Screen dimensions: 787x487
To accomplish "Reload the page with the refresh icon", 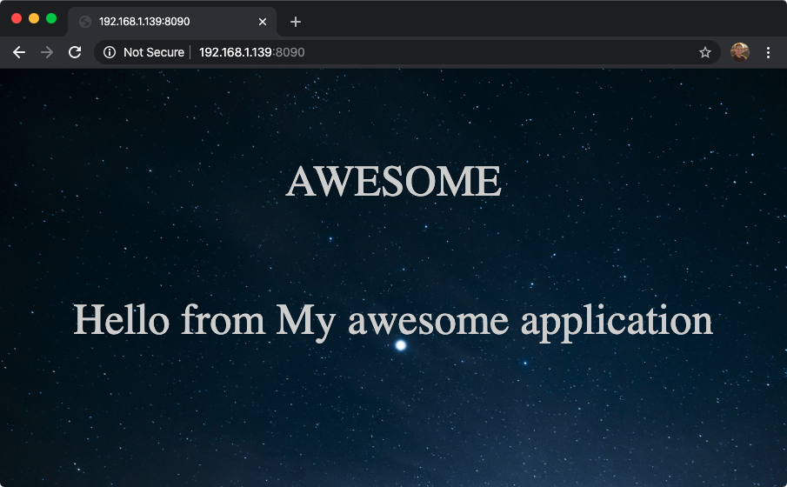I will [75, 52].
